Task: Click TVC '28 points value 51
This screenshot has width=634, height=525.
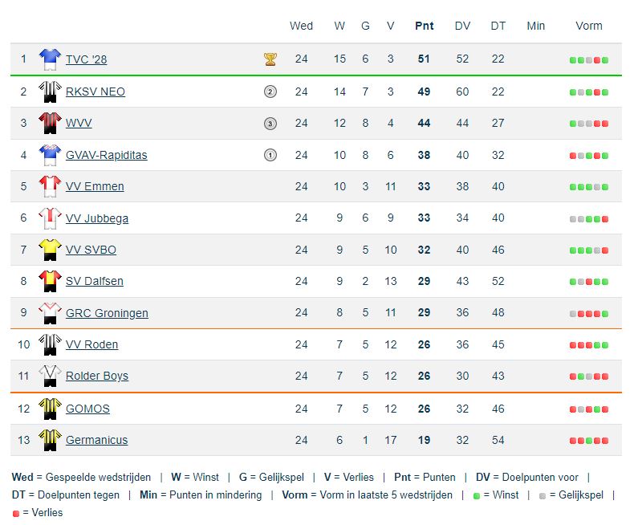Action: point(424,59)
